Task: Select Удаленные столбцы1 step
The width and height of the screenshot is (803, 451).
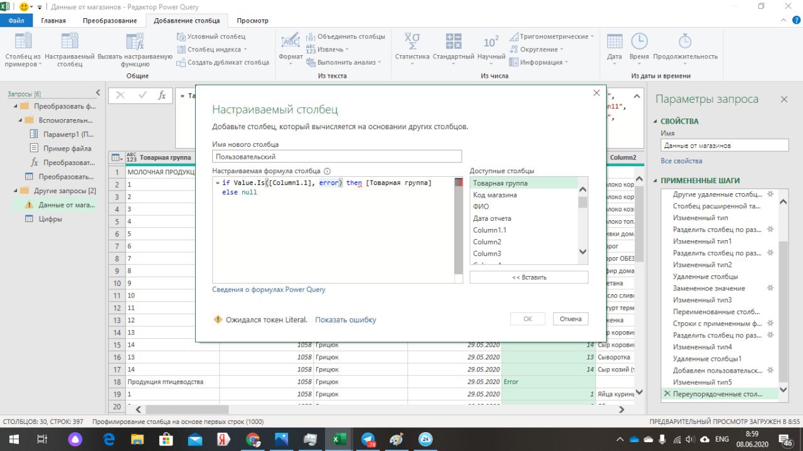Action: [x=707, y=359]
